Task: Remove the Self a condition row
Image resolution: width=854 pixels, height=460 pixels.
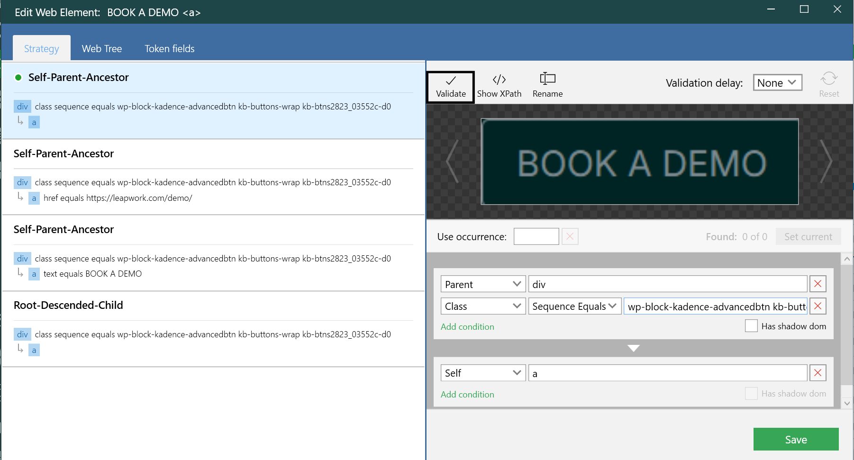Action: click(818, 373)
